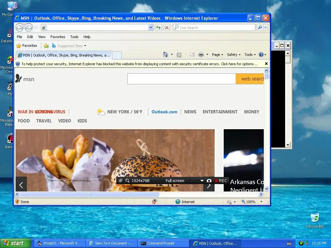Dismiss the security information bar
The width and height of the screenshot is (331, 248).
click(x=266, y=64)
